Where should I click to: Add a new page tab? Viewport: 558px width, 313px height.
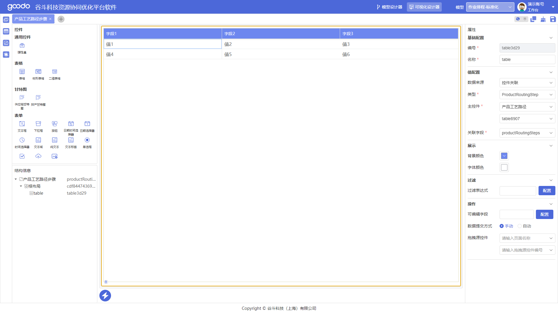click(x=61, y=19)
